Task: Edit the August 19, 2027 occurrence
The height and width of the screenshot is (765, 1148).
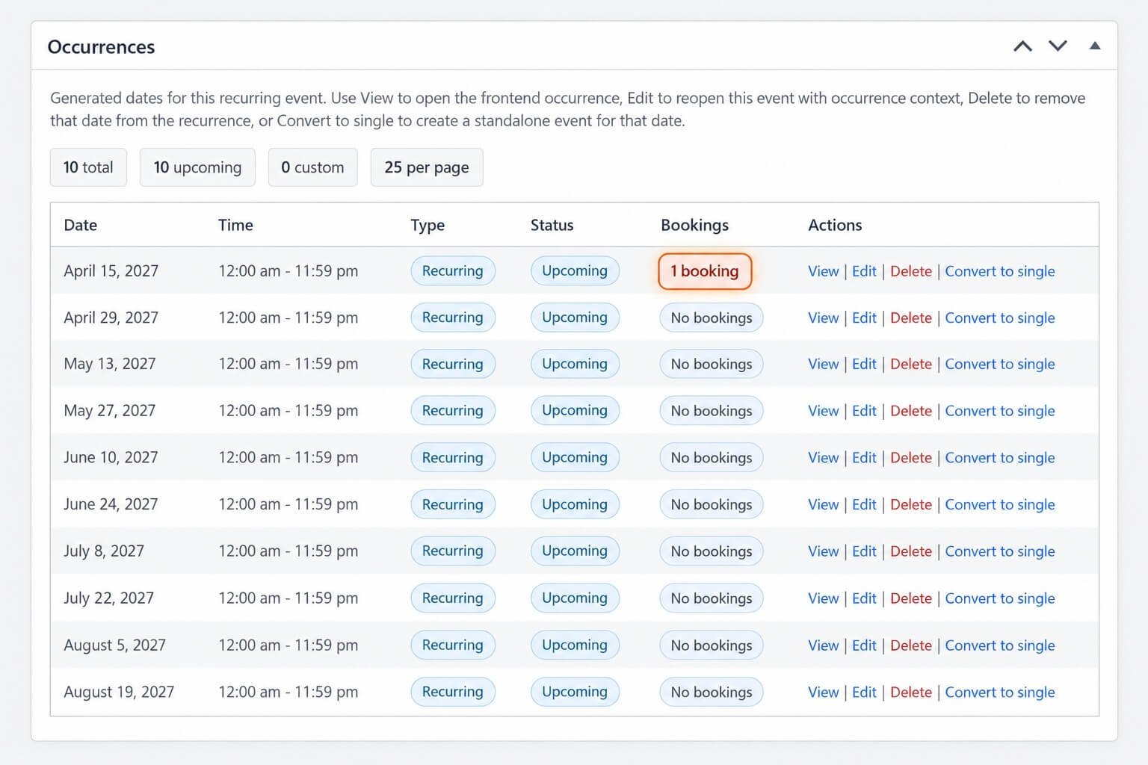Action: [864, 693]
